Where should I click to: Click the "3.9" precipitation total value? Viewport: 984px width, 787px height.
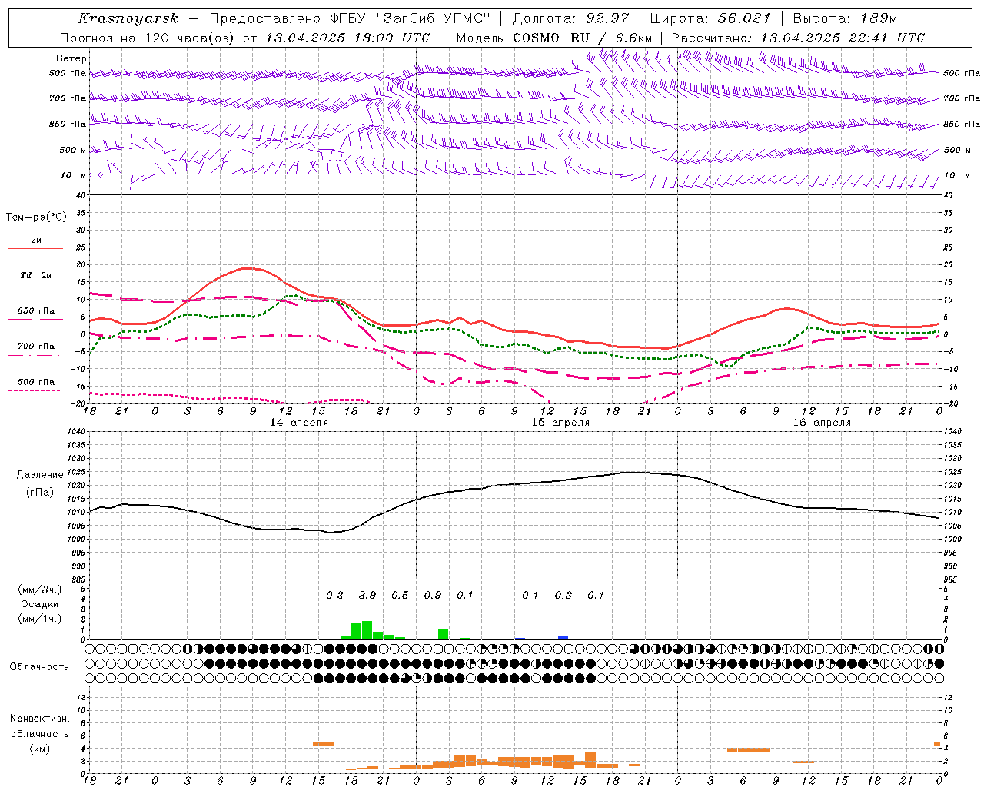367,596
